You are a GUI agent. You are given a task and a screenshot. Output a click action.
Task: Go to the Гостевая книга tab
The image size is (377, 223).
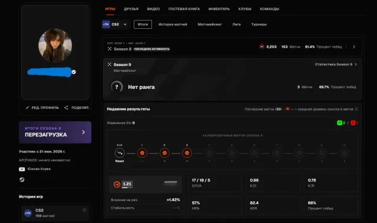click(184, 9)
